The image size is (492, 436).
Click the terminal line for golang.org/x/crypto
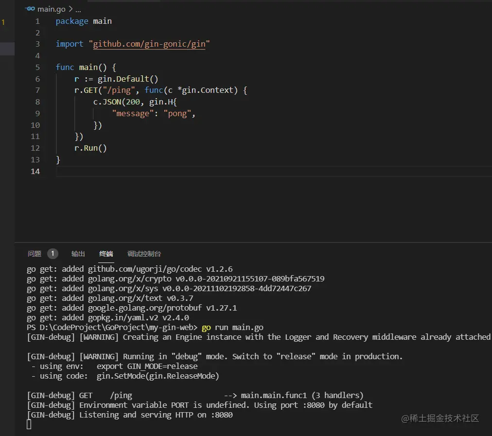click(176, 279)
